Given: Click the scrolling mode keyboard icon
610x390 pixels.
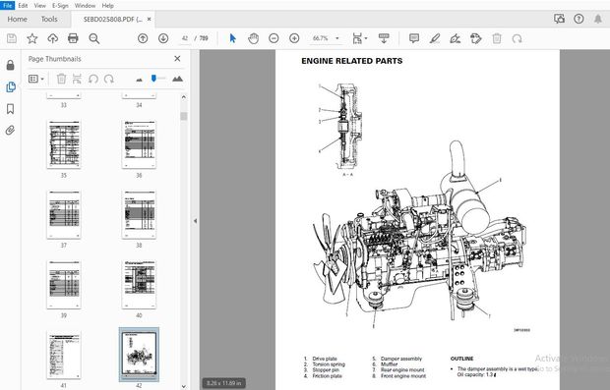Looking at the screenshot, I should (384, 38).
